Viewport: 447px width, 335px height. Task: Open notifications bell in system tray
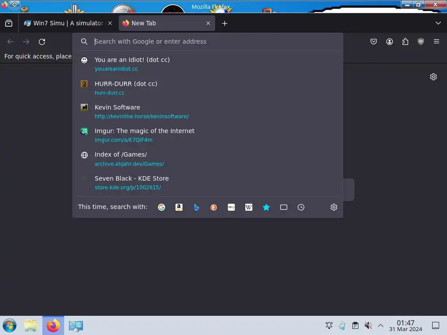click(x=329, y=325)
